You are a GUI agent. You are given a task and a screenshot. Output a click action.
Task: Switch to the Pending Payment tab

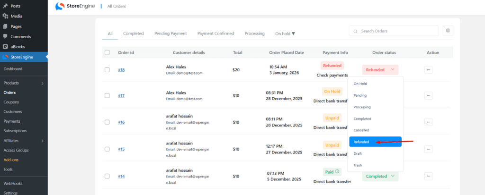pyautogui.click(x=171, y=34)
